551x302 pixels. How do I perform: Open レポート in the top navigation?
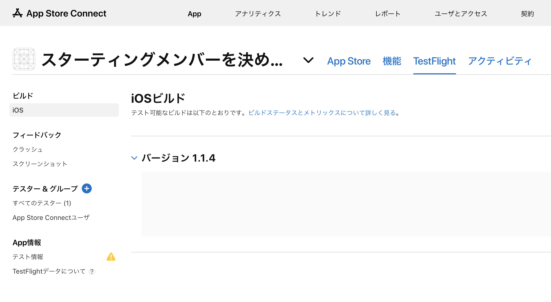click(388, 14)
